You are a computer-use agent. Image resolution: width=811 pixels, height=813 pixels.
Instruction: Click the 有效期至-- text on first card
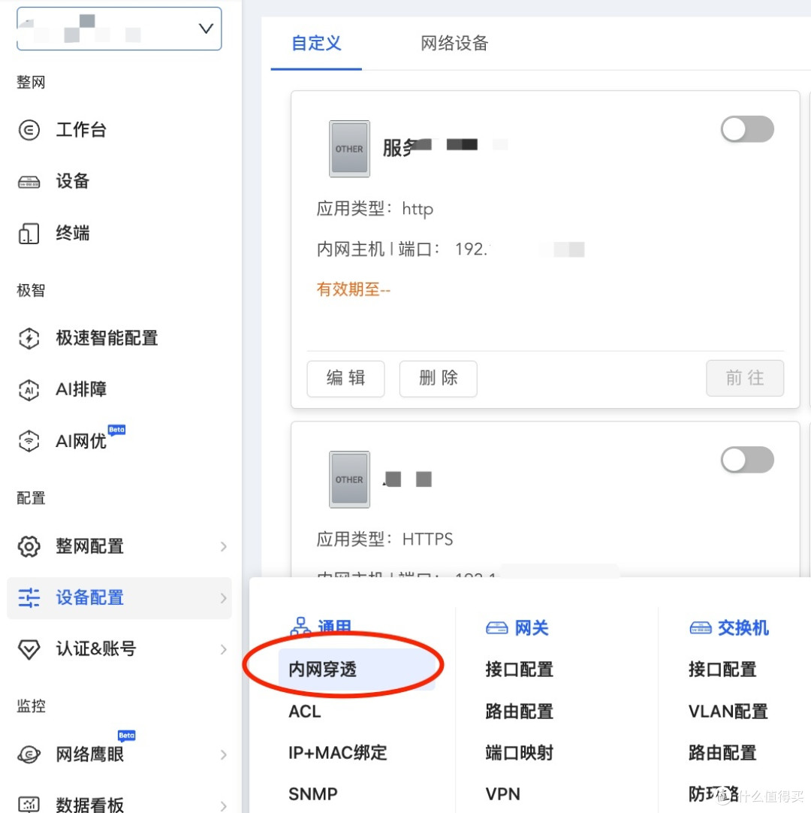click(354, 289)
